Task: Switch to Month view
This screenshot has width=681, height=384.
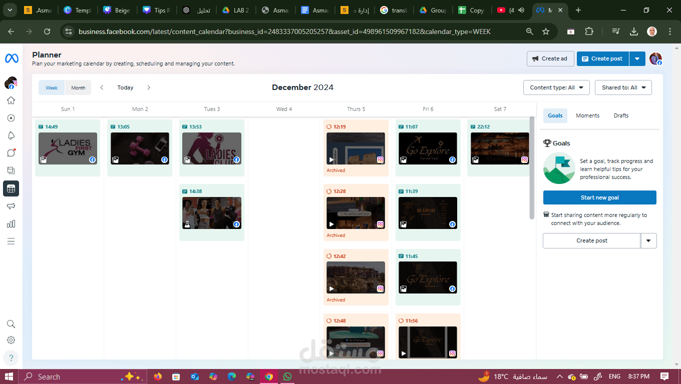Action: point(78,87)
